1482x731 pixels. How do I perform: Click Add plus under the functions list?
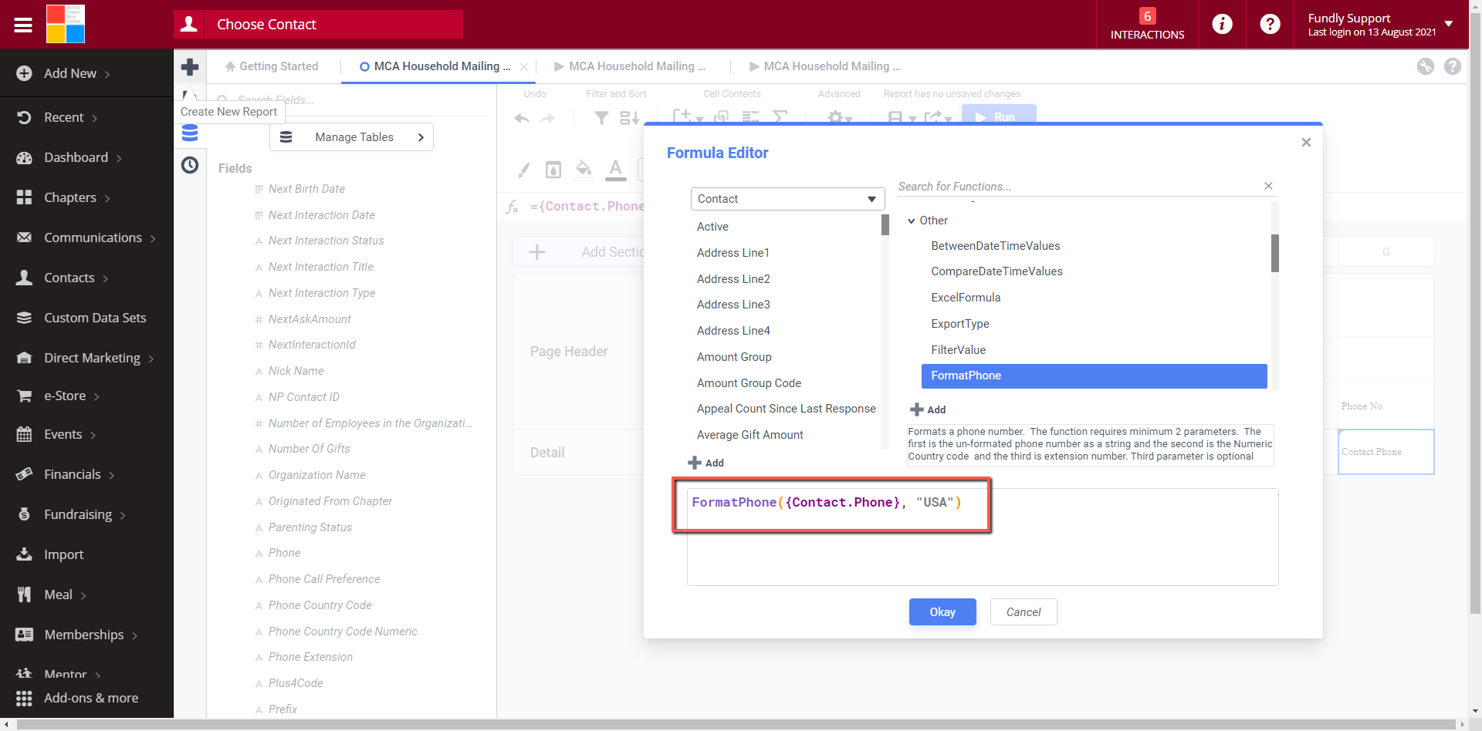click(x=928, y=409)
